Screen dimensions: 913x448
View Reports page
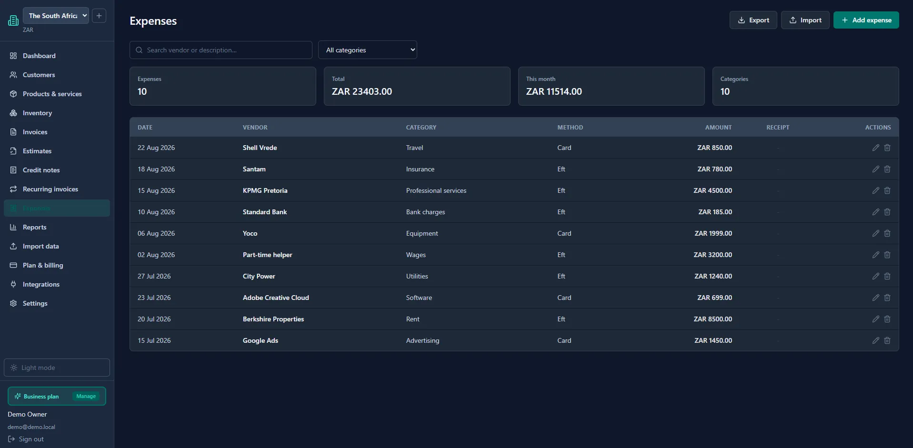coord(57,227)
